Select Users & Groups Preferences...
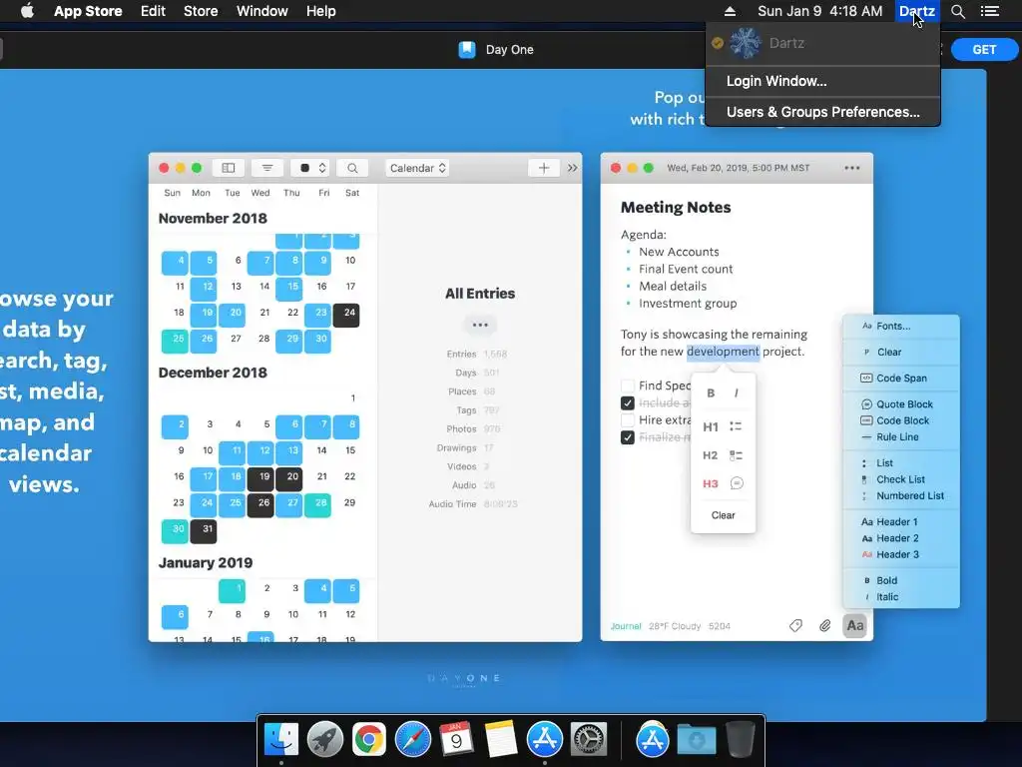Image resolution: width=1022 pixels, height=767 pixels. pyautogui.click(x=822, y=112)
